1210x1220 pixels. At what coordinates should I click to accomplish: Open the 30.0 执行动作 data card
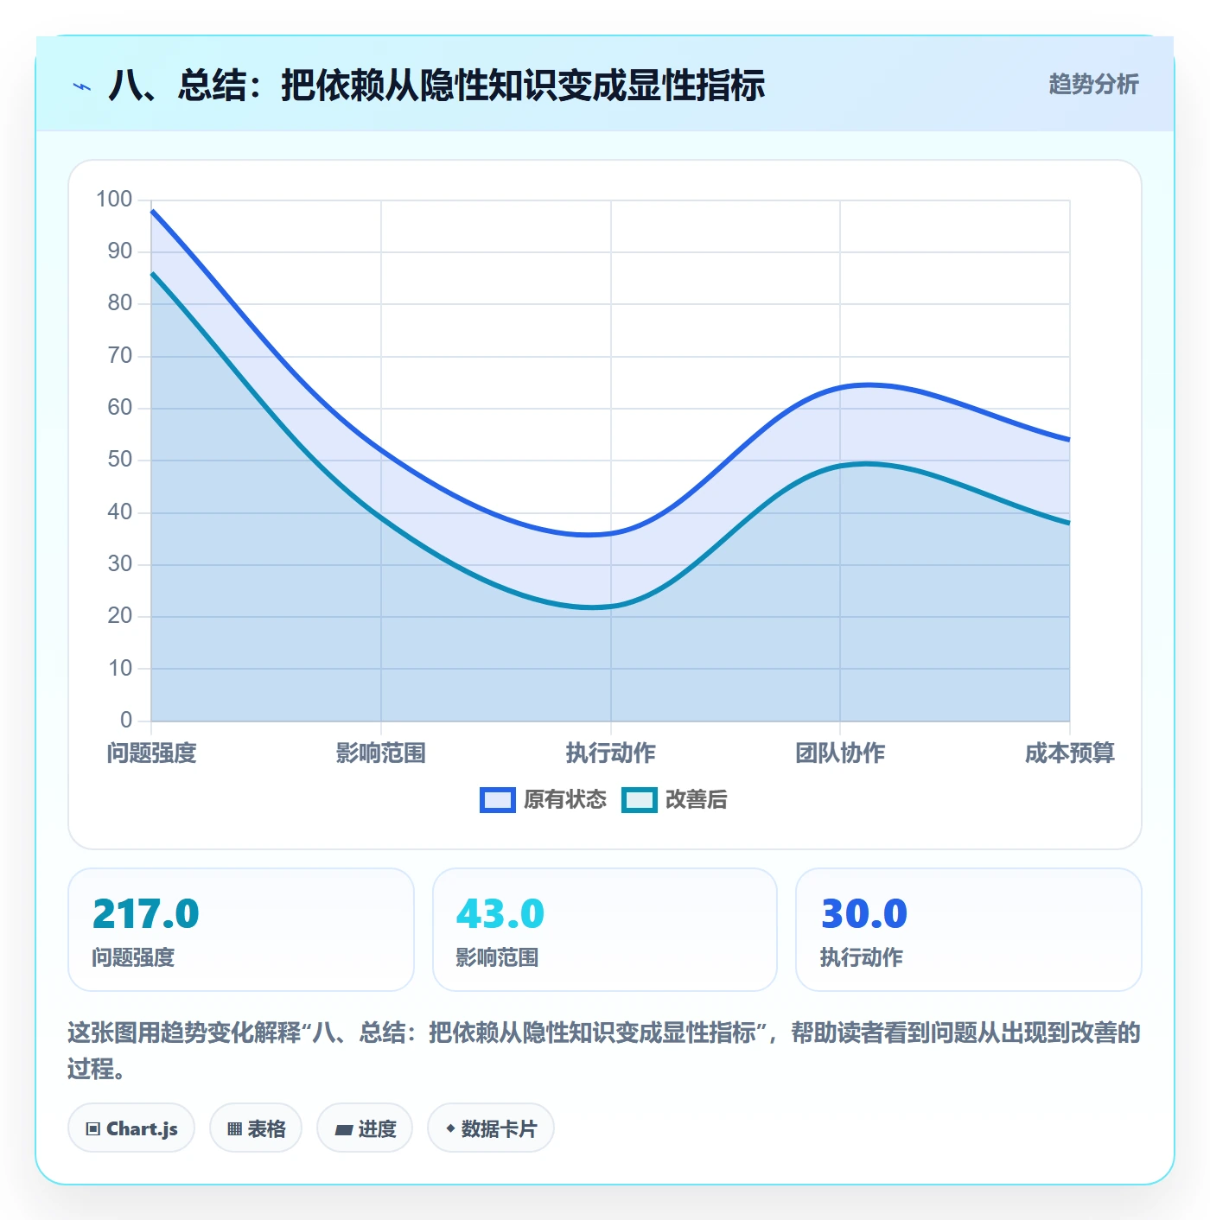point(969,930)
